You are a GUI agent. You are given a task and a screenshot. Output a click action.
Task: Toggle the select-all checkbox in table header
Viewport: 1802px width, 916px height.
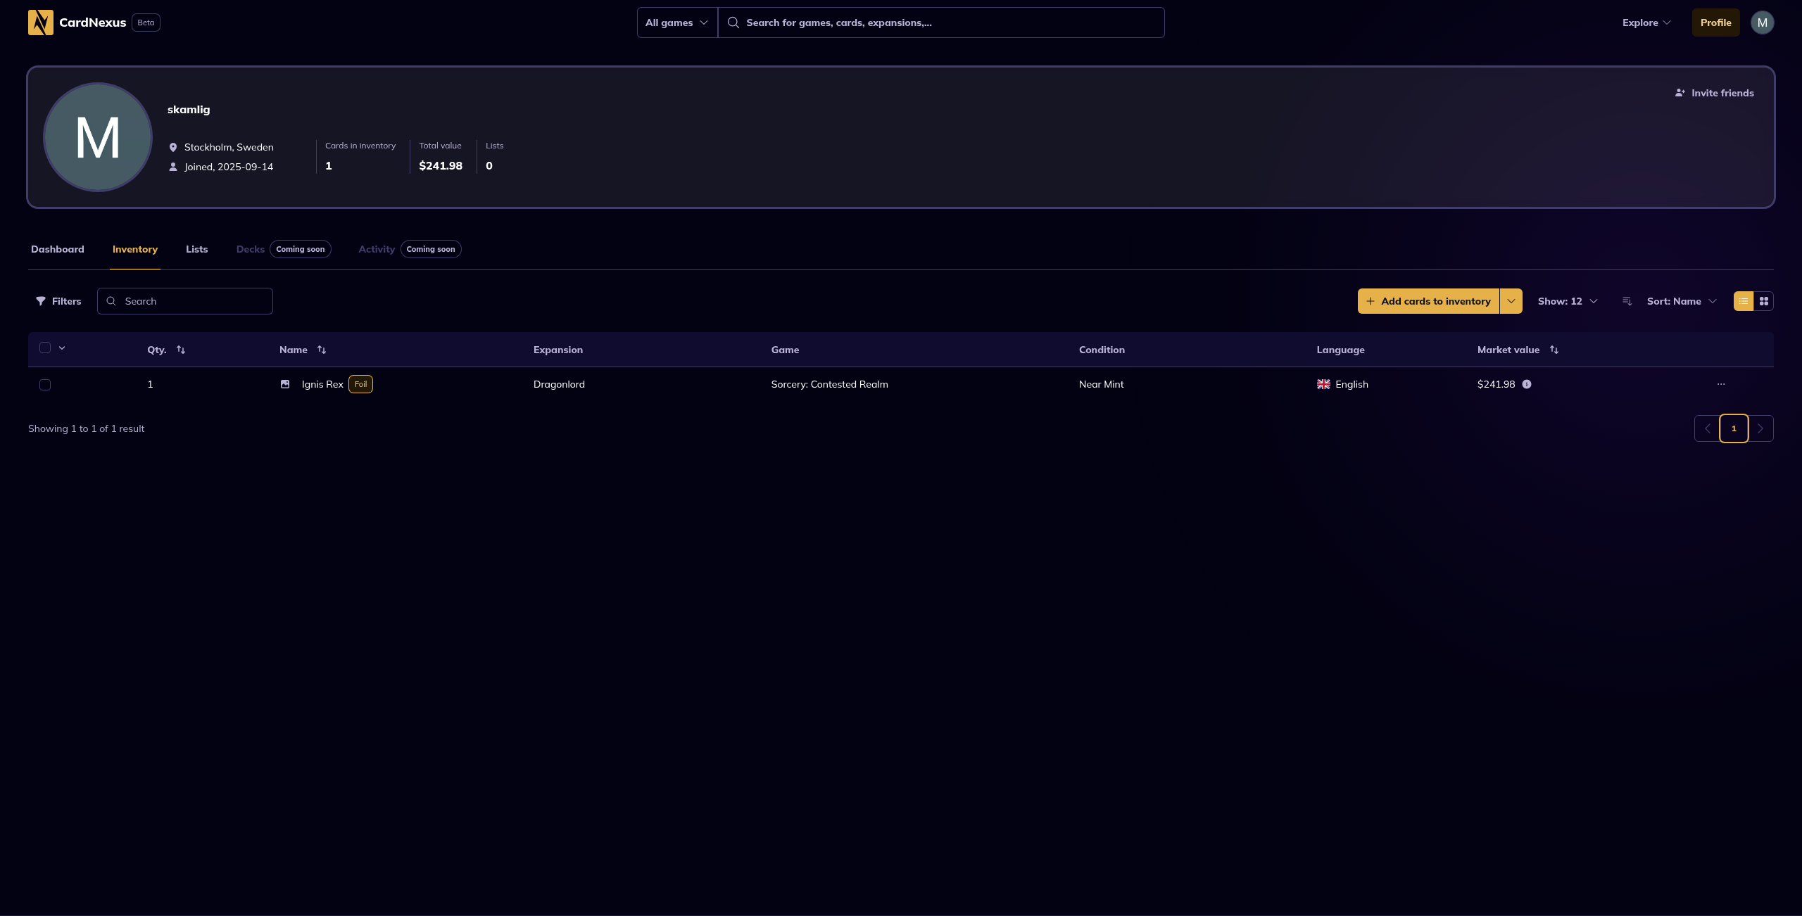pos(45,348)
